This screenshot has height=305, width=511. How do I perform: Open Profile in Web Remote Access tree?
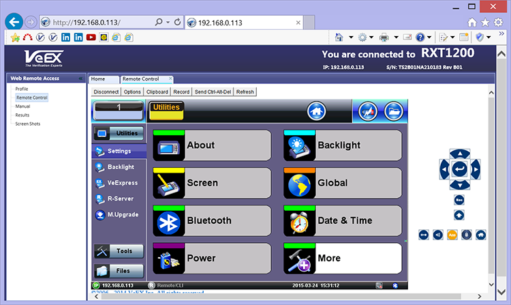(22, 89)
